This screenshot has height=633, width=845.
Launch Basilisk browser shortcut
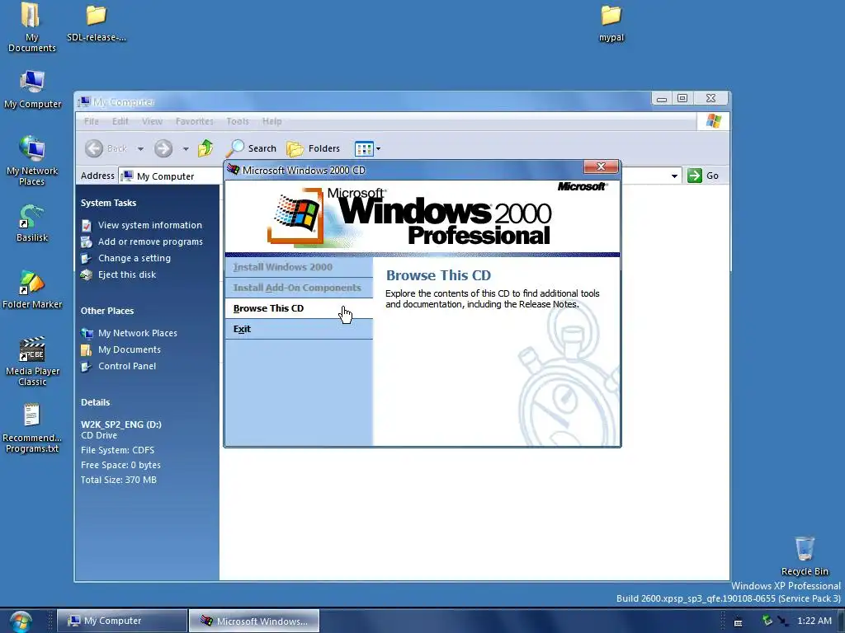[x=32, y=223]
